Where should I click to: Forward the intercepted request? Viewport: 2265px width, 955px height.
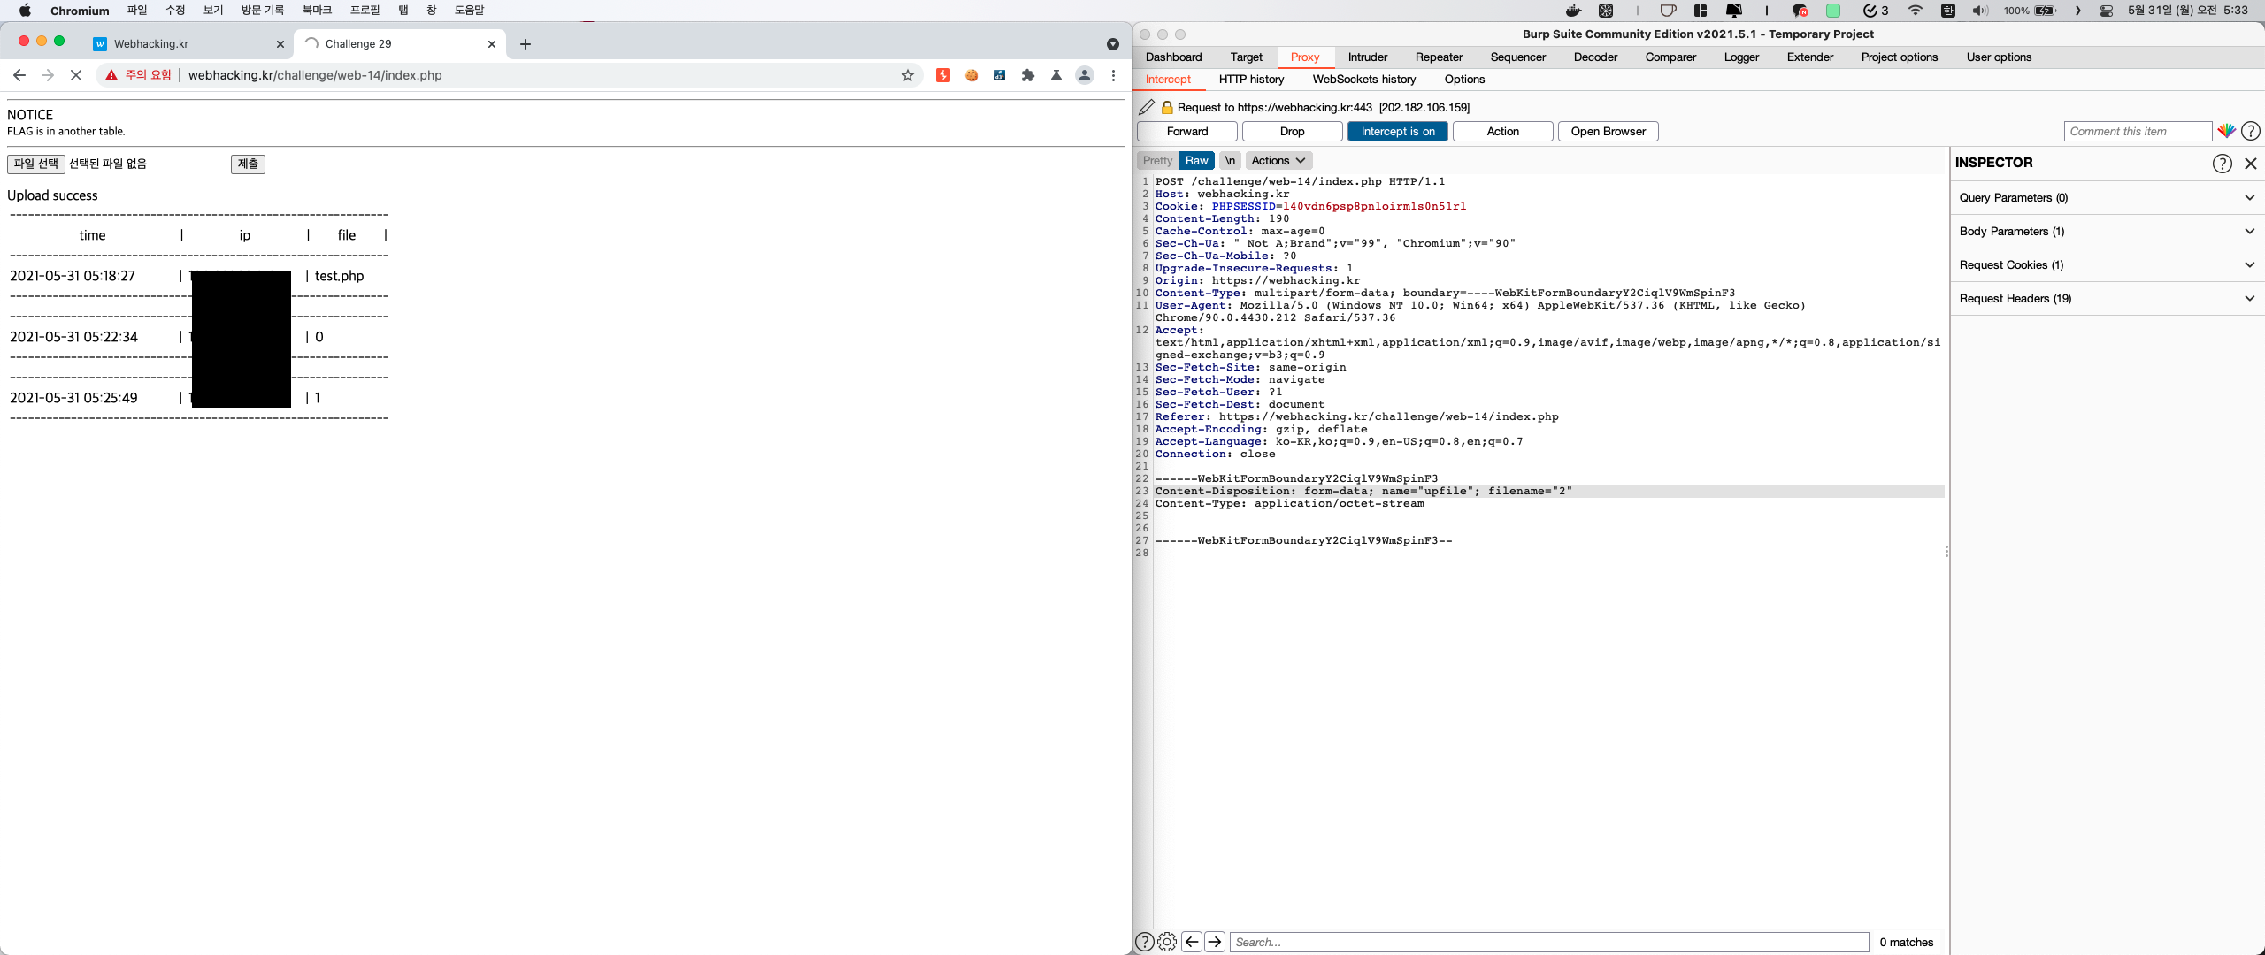coord(1186,131)
